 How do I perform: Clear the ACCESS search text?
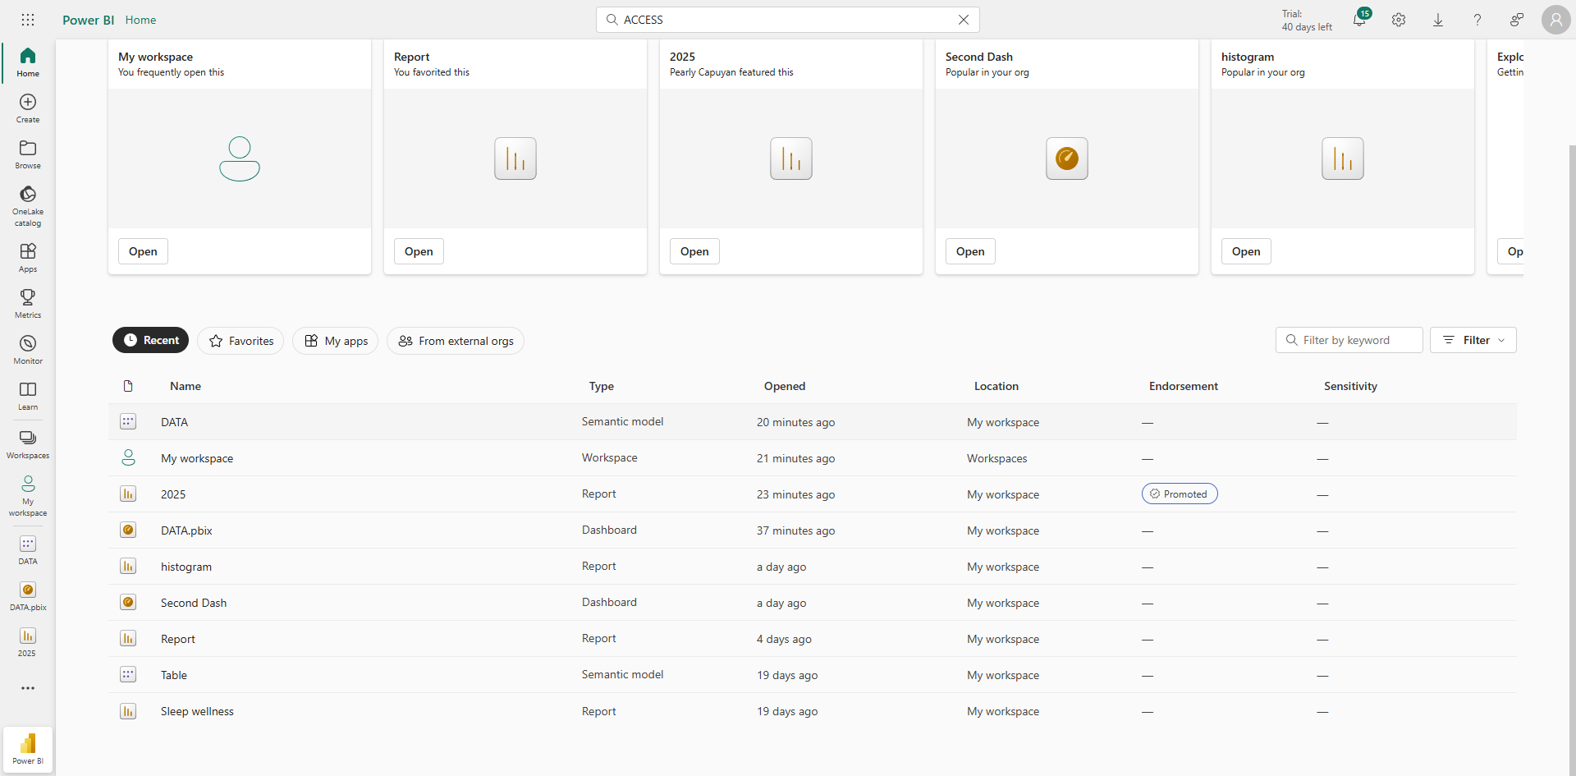click(x=964, y=20)
